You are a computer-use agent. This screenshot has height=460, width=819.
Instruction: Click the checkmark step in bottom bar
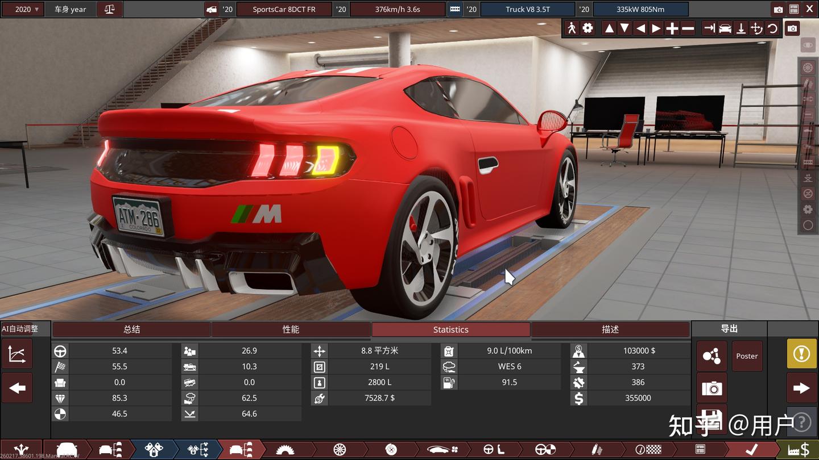[751, 449]
